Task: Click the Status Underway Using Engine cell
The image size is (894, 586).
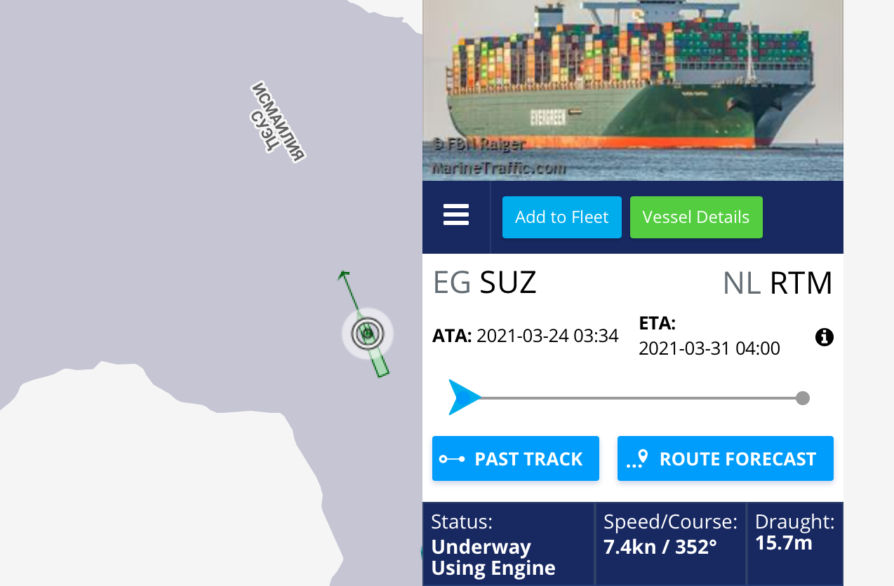Action: 509,544
